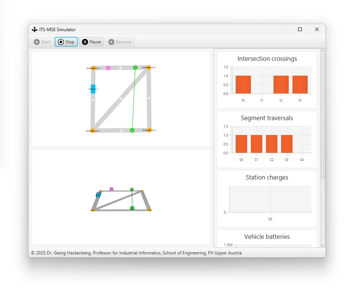Click the I1 axis label in Intersection crossings

(262, 100)
